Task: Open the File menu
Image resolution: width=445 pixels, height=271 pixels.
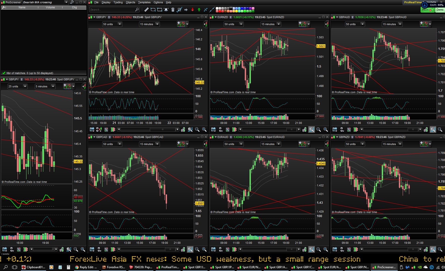Action: click(96, 2)
